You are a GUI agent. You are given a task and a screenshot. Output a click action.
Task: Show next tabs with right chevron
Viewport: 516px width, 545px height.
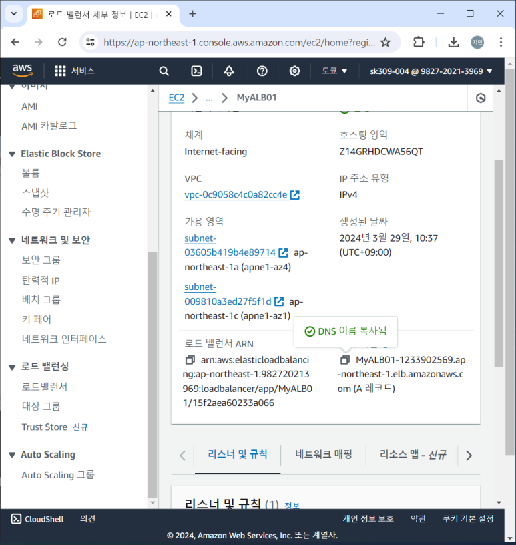(469, 456)
